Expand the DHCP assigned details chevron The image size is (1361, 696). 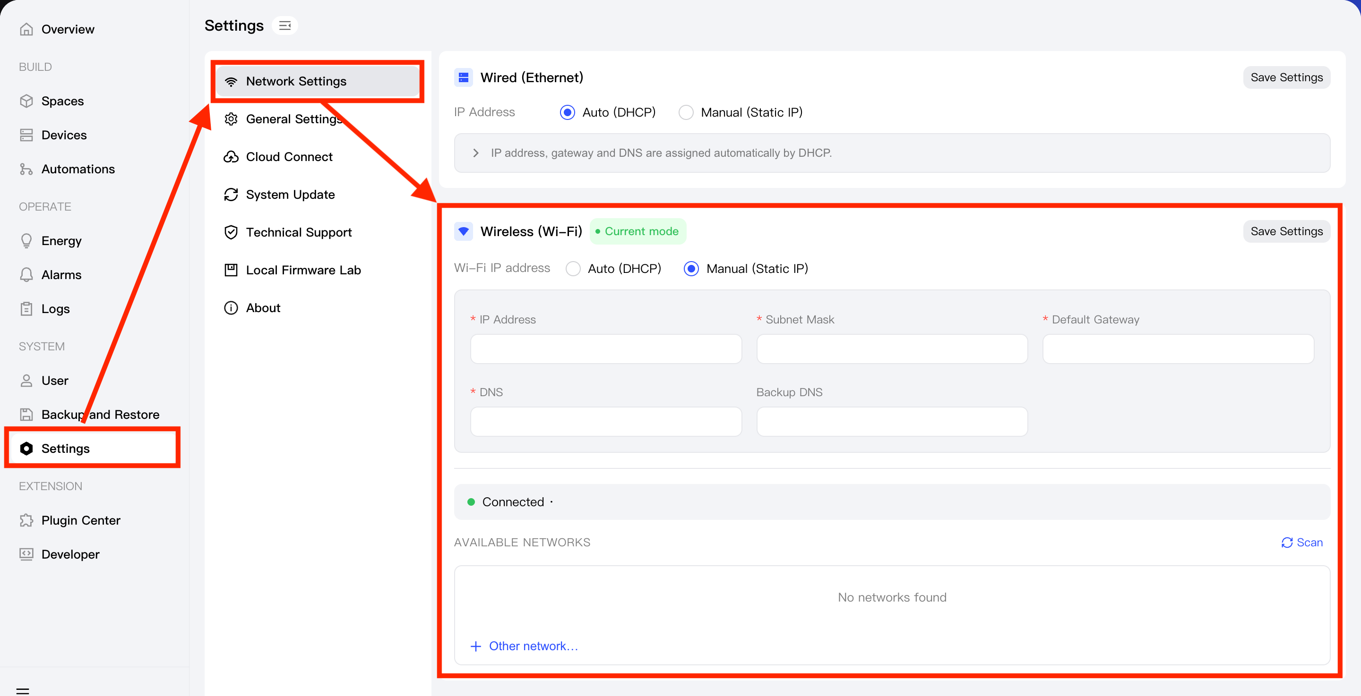point(475,153)
